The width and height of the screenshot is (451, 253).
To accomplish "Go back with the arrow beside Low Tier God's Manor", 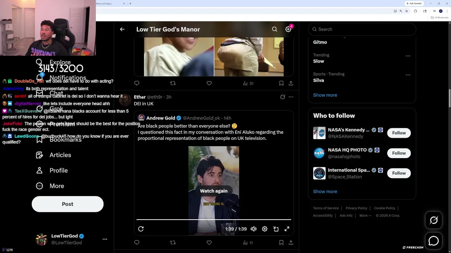I will (122, 30).
